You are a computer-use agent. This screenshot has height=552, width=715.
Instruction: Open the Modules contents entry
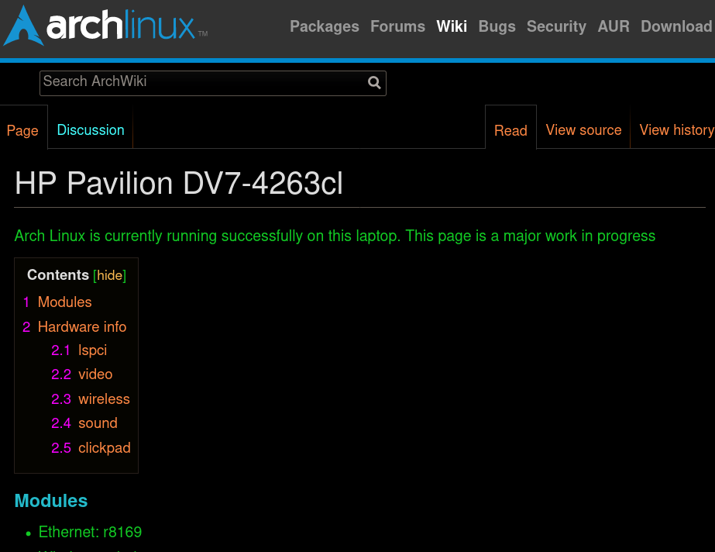[x=64, y=303]
